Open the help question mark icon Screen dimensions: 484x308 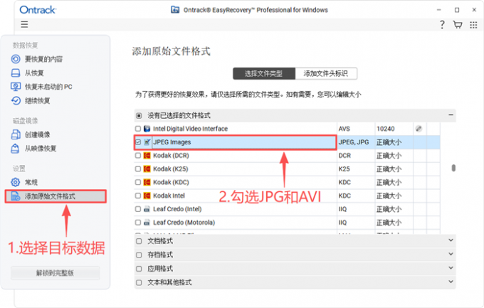(442, 24)
